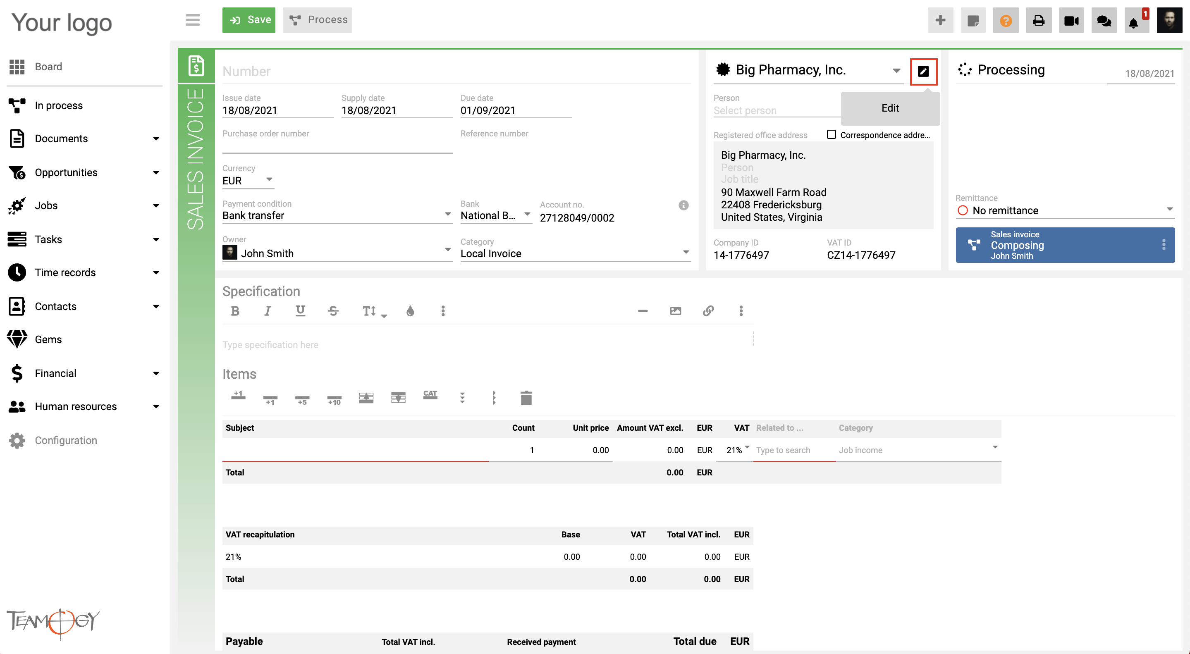The height and width of the screenshot is (654, 1190).
Task: Click the invoice Number field
Action: (456, 71)
